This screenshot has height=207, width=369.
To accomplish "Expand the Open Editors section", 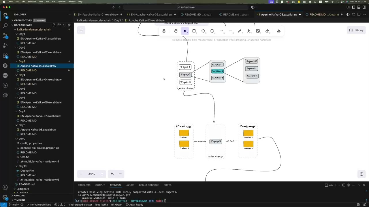I will (23, 20).
